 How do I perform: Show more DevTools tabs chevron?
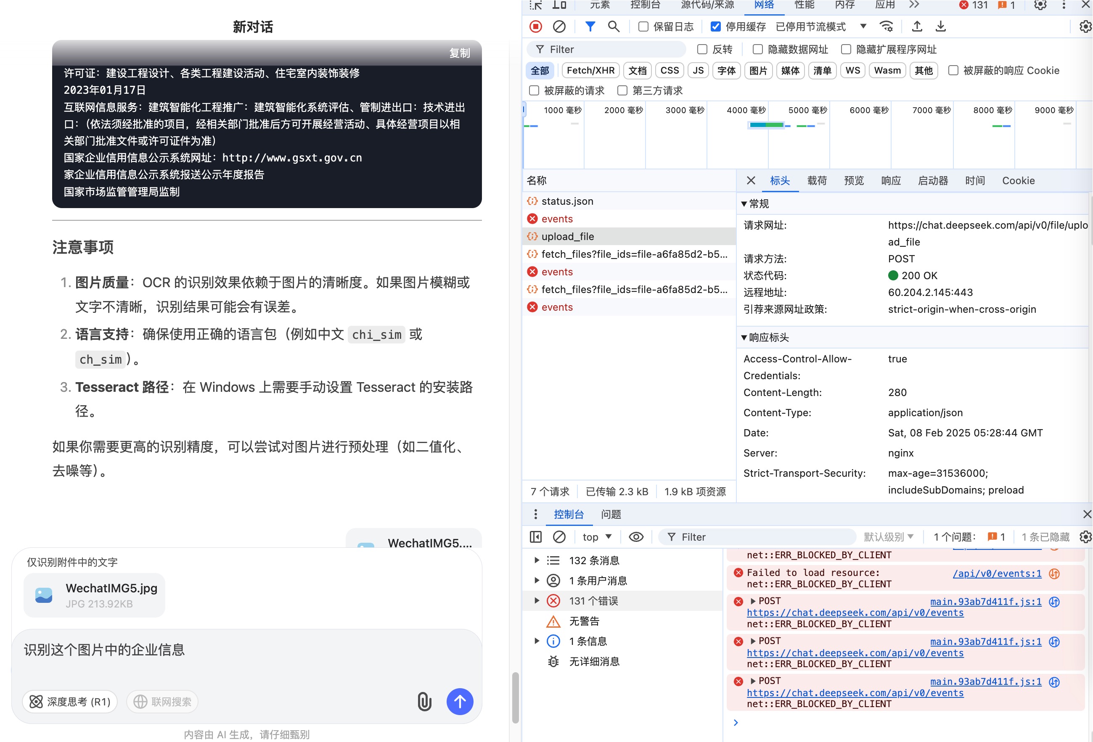point(914,5)
